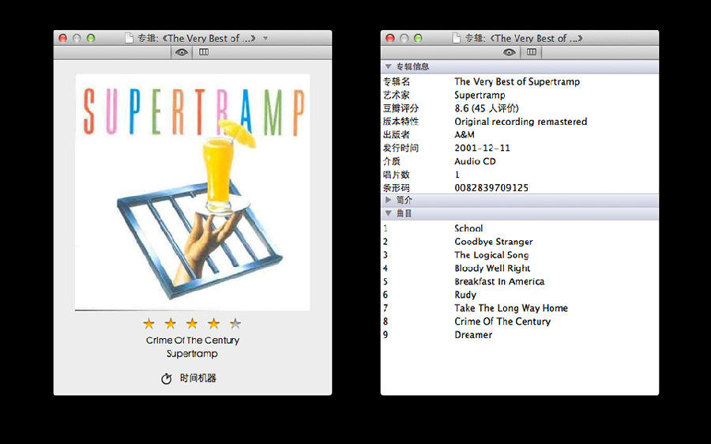Click media value 'Audio CD'

coord(475,161)
